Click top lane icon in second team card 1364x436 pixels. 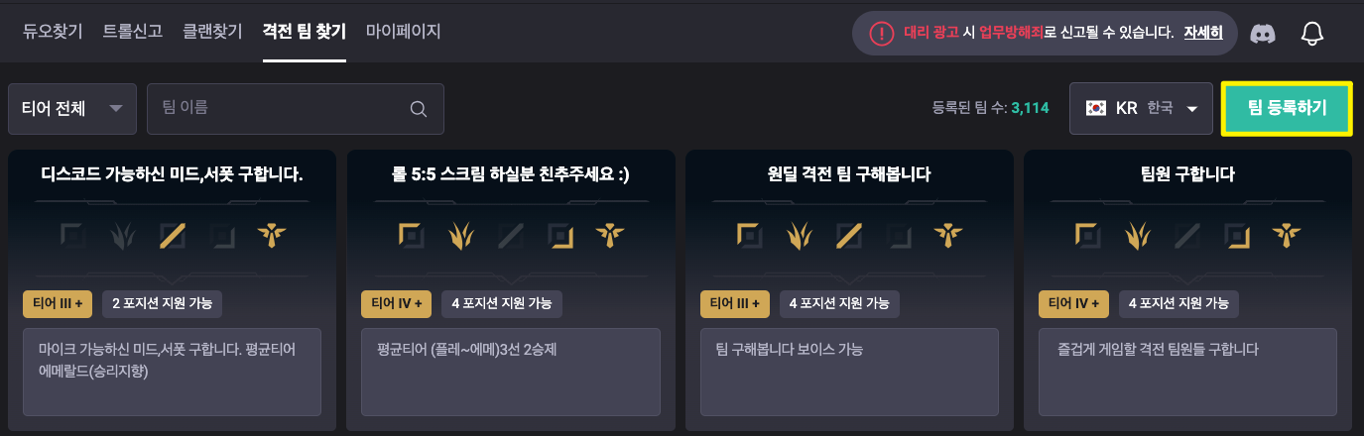[x=411, y=235]
